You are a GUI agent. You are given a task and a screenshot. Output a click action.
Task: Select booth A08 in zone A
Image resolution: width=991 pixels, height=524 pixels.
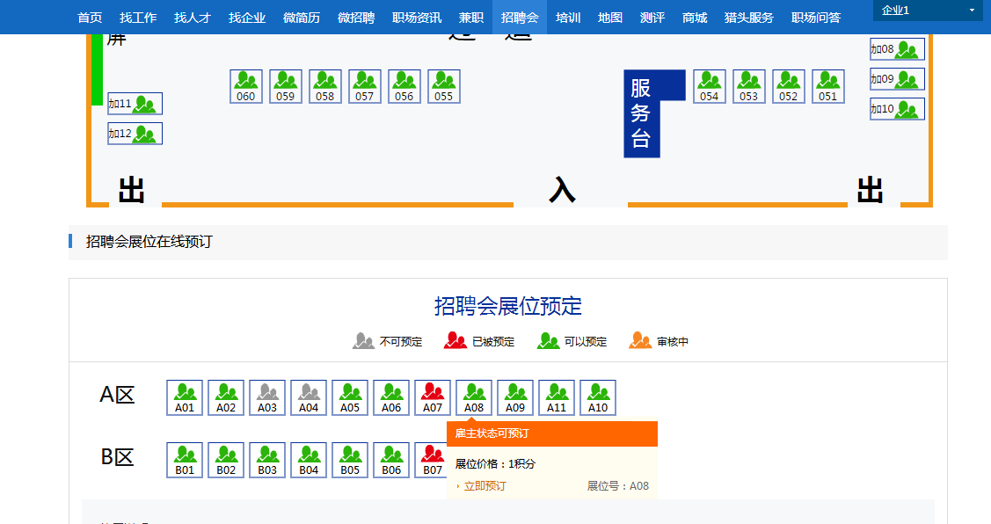[x=474, y=397]
